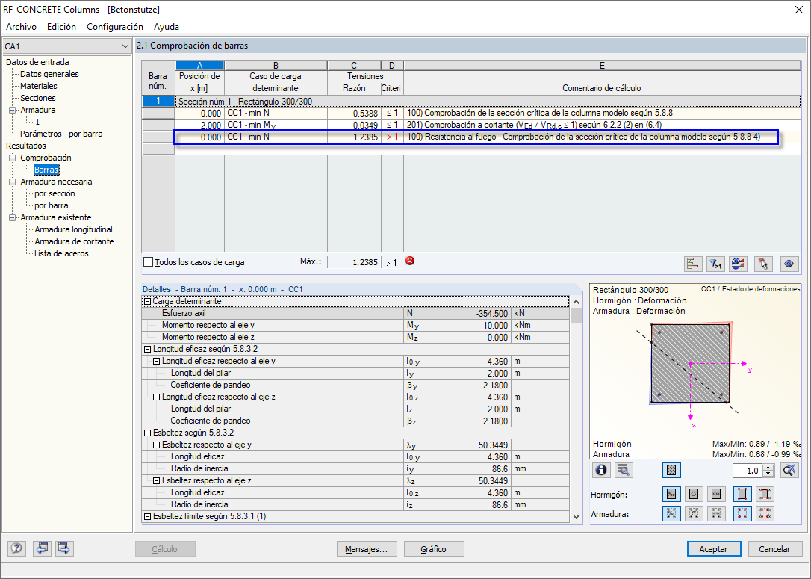The height and width of the screenshot is (579, 811).
Task: Show Armadura stress σ display
Action: [x=694, y=513]
